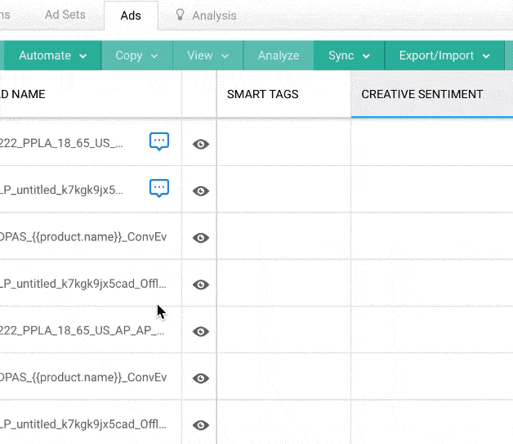Click eye icon for the last LP_untitled_k7kgk9jx5cad_Offl... row

(201, 425)
